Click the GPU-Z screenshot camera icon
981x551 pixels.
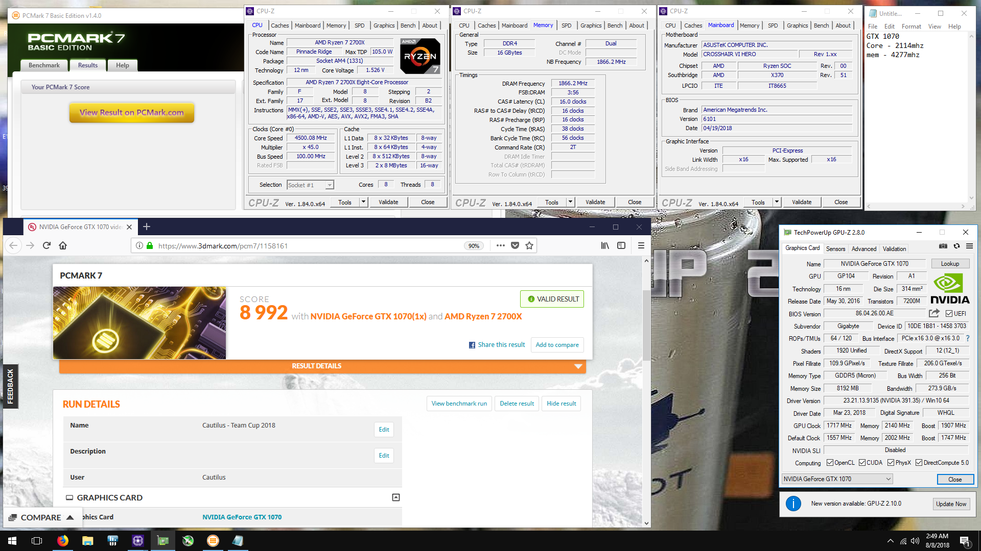(x=943, y=246)
